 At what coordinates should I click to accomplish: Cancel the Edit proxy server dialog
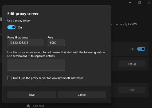click(x=82, y=95)
